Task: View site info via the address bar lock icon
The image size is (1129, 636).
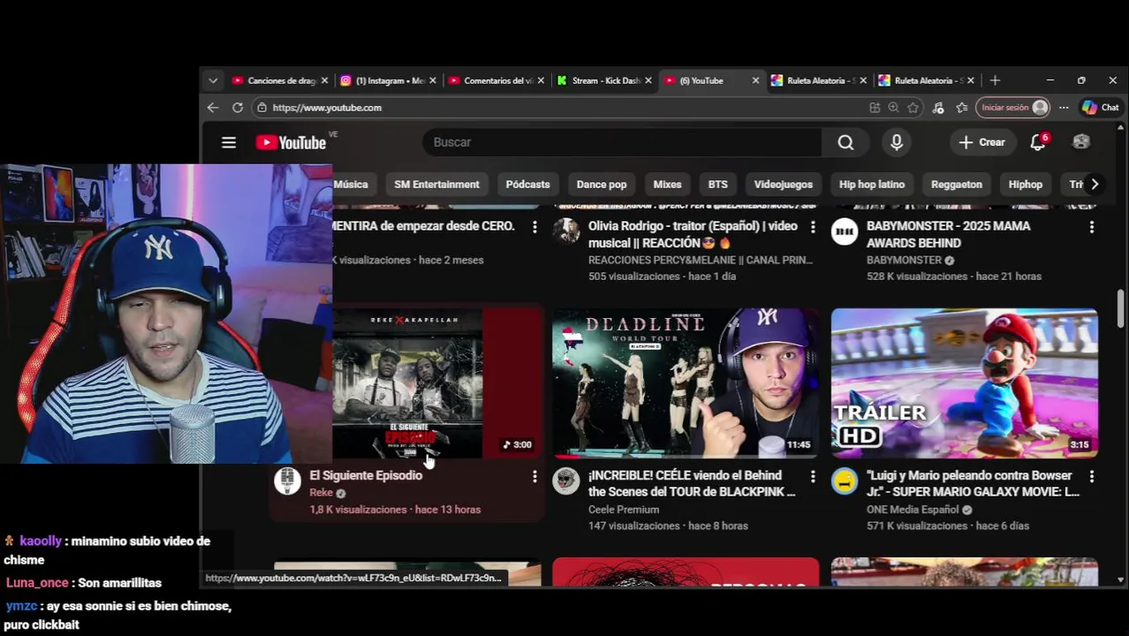Action: click(261, 108)
